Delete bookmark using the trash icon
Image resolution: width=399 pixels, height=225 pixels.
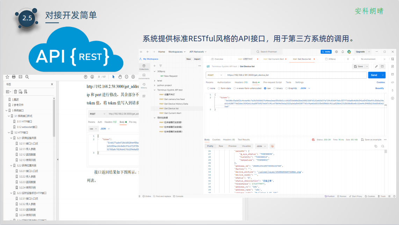15,92
